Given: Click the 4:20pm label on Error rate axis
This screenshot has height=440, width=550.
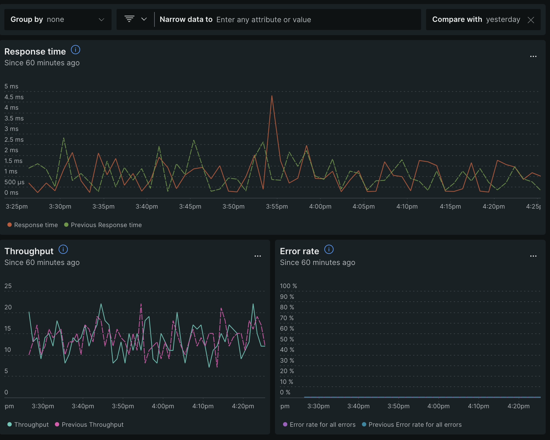Looking at the screenshot, I should coord(519,406).
